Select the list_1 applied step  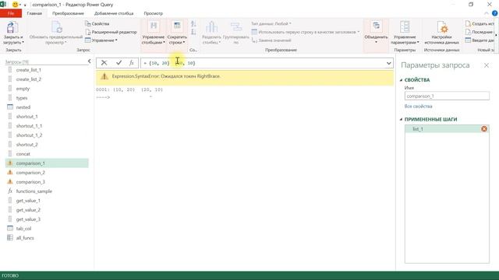pyautogui.click(x=447, y=129)
